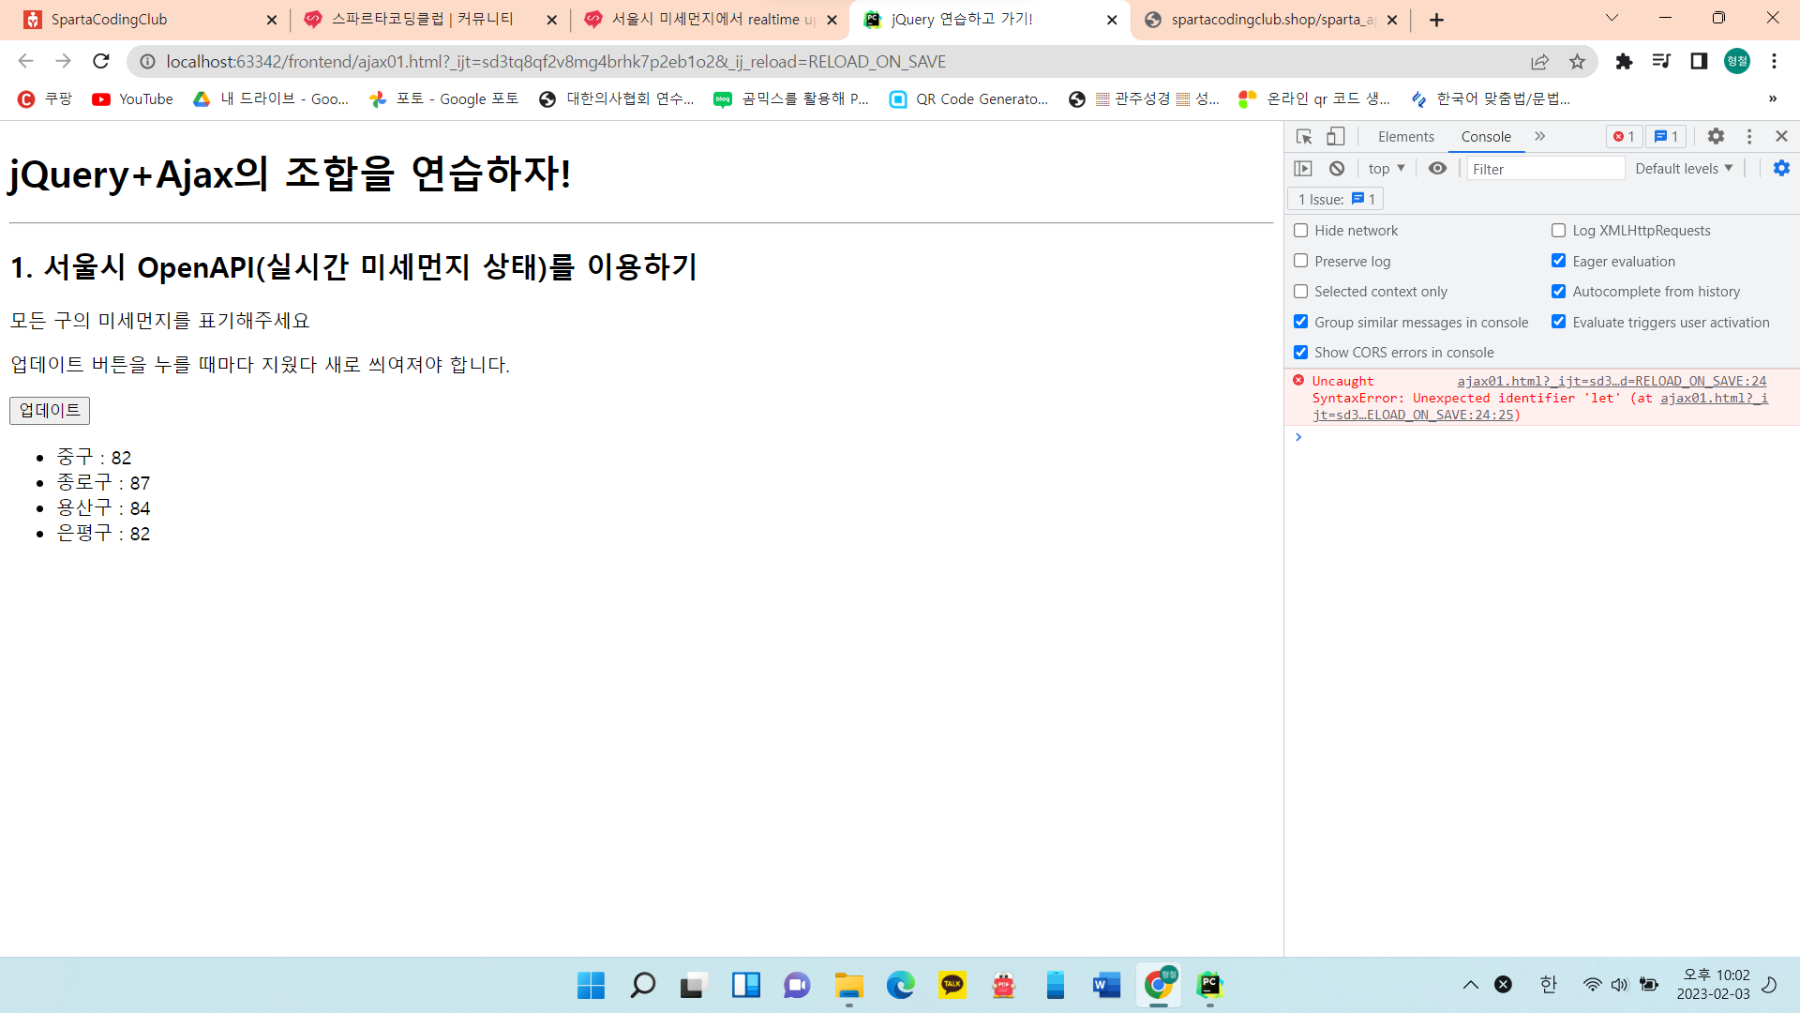1800x1013 pixels.
Task: Uncheck Show CORS errors in console
Action: [x=1301, y=353]
